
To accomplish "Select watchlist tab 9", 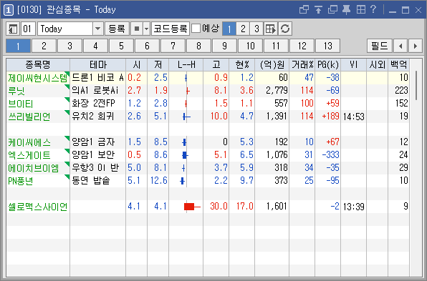I will [x=224, y=46].
